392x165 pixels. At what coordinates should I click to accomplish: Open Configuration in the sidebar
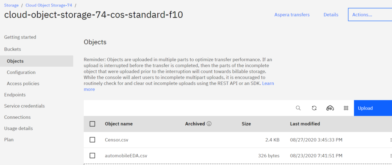click(x=21, y=72)
